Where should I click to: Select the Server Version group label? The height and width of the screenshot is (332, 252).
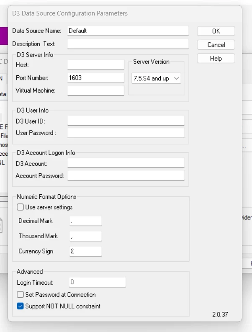pos(151,62)
